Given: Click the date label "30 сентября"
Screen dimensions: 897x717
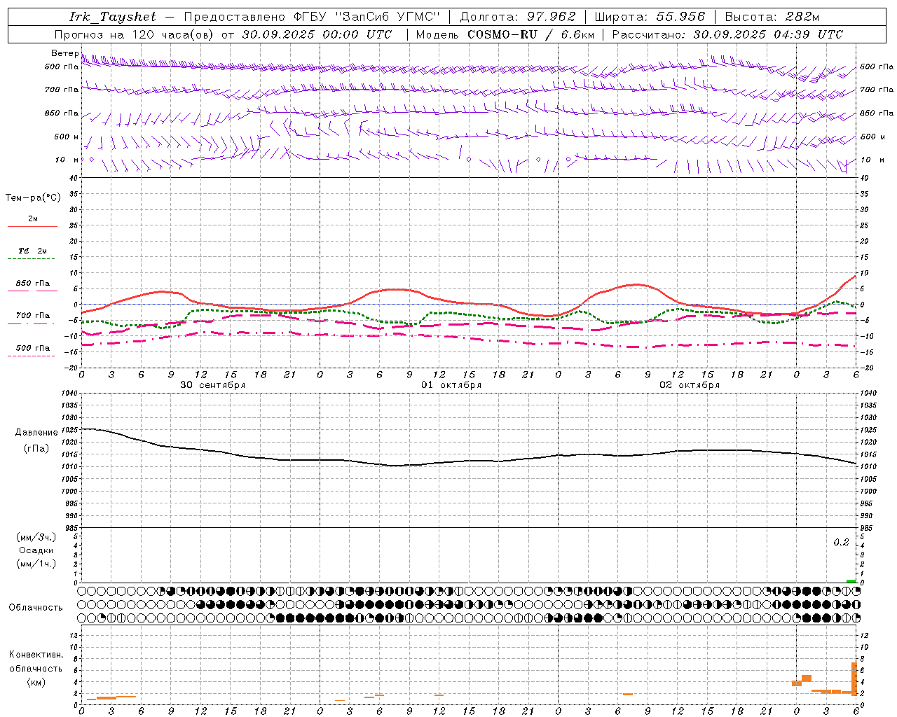Looking at the screenshot, I should point(213,385).
